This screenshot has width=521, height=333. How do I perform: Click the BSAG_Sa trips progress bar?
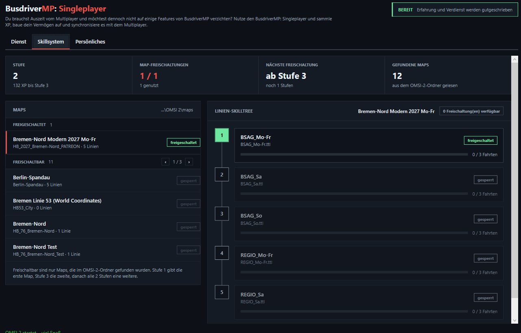(354, 194)
